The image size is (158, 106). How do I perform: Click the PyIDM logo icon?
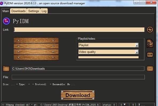pos(6,21)
